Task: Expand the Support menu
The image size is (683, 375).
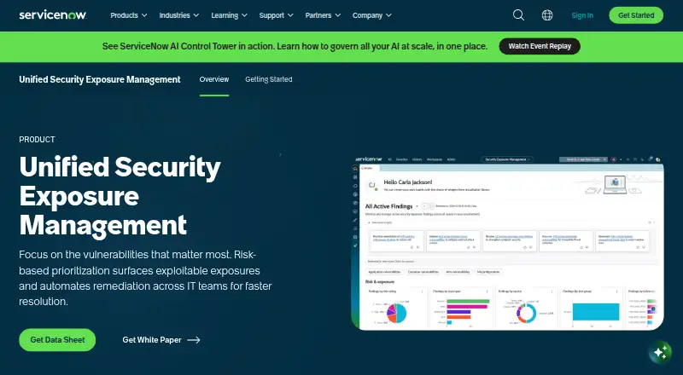Action: pos(276,15)
